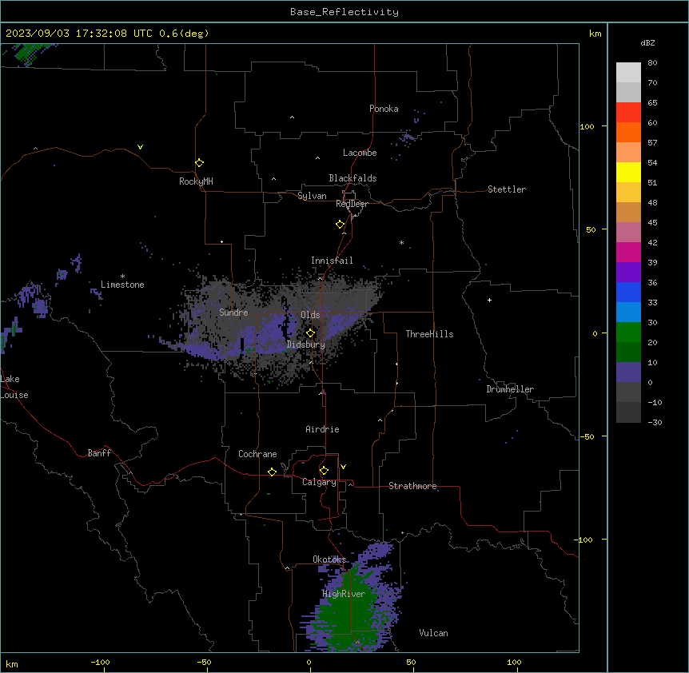Click the yellow diamond marker above Calgary
Screen dimensions: 689x673
[x=324, y=471]
